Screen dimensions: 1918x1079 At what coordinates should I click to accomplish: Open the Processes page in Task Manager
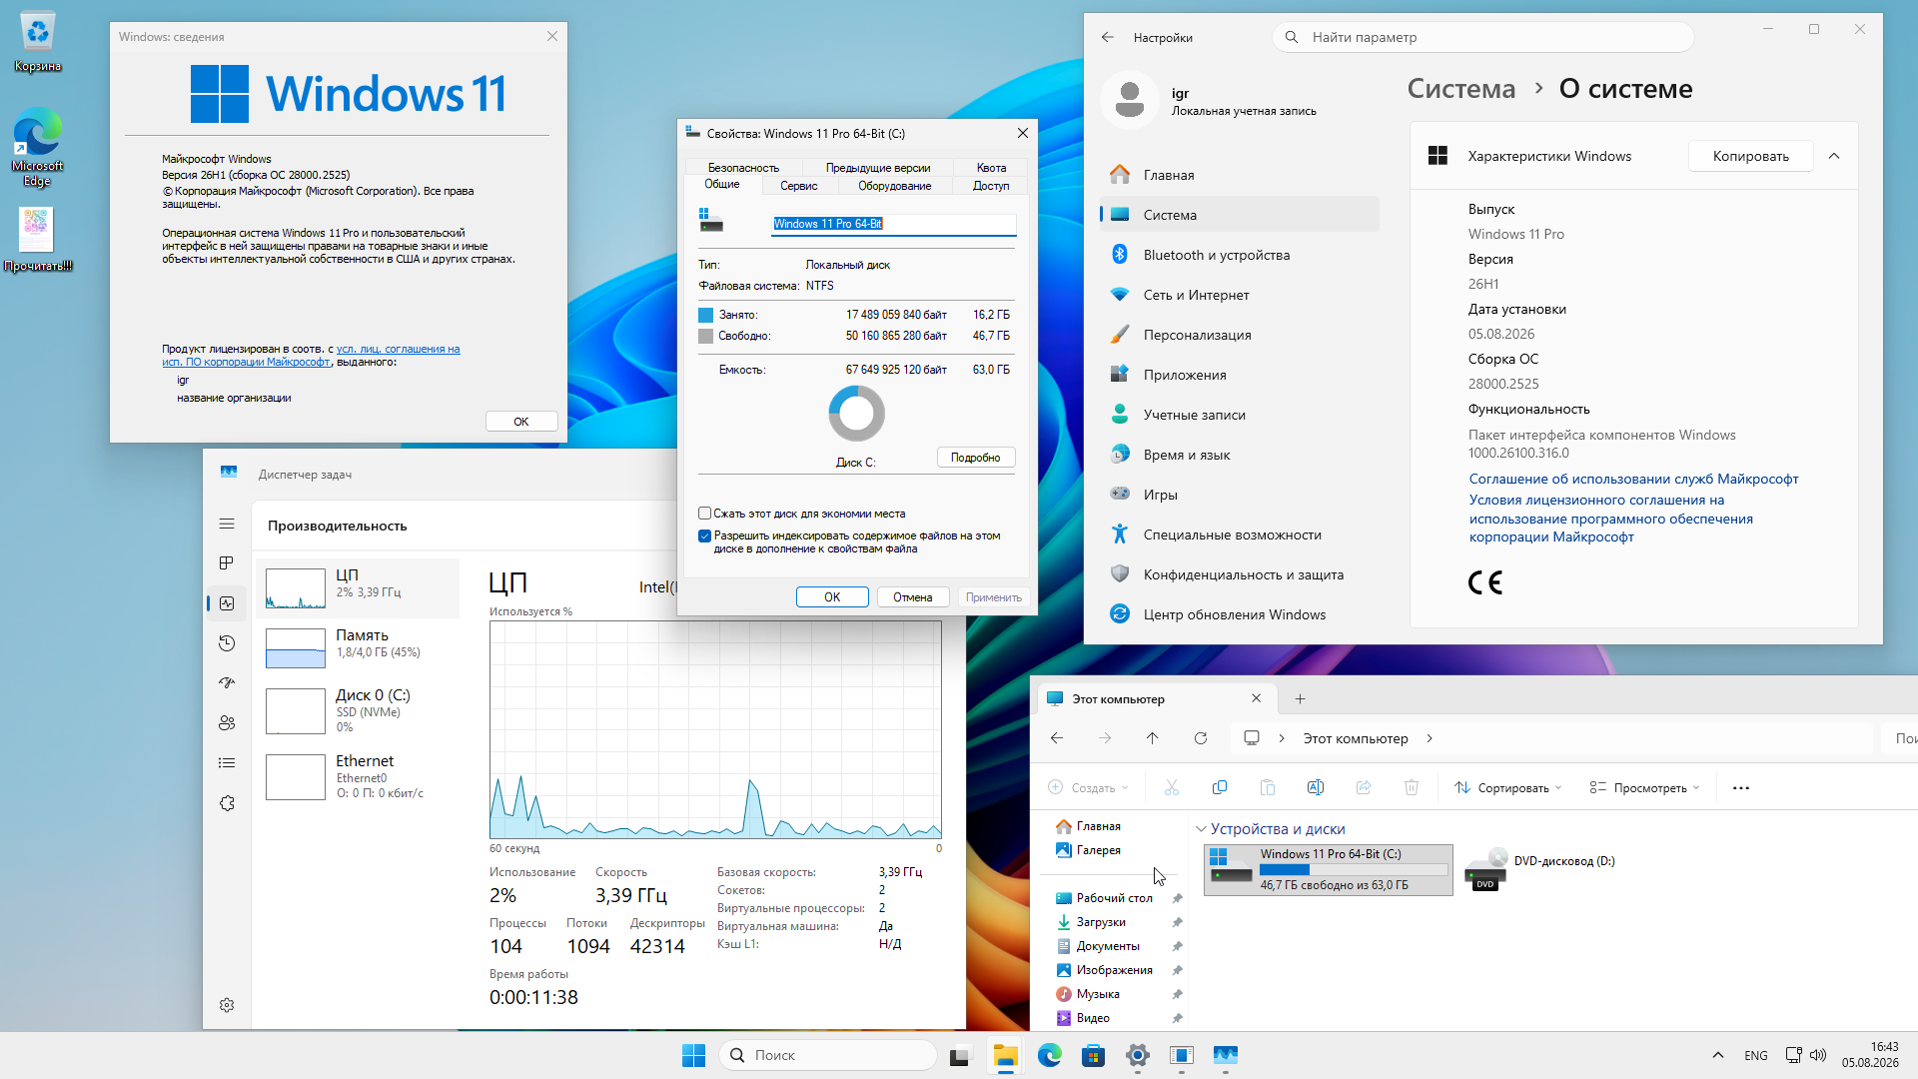pos(227,563)
